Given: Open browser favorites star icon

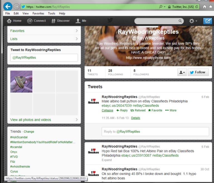Looking at the screenshot, I should pyautogui.click(x=211, y=7).
